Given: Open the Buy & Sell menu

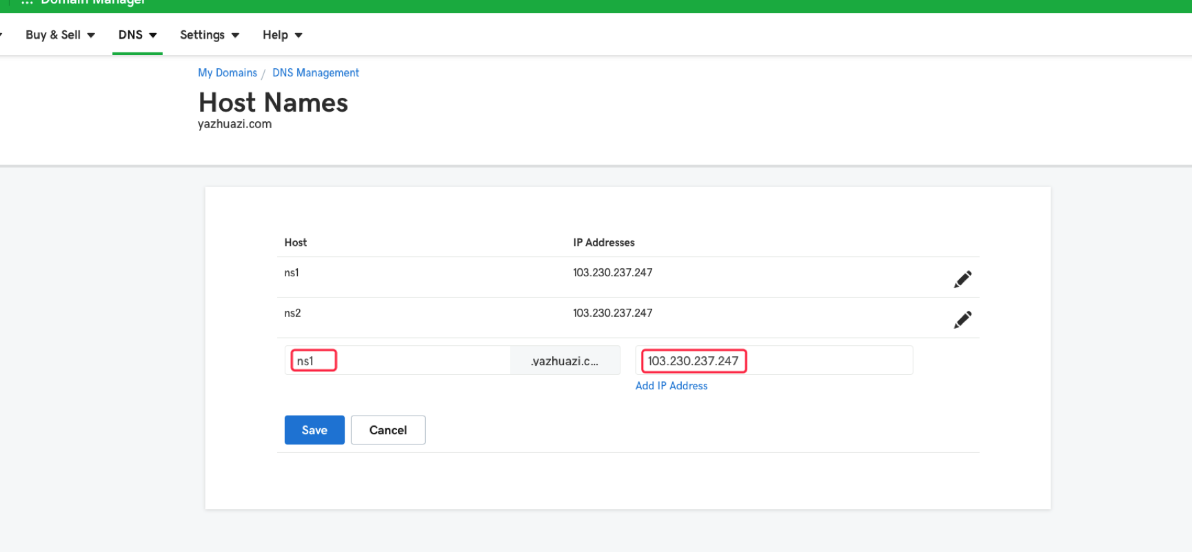Looking at the screenshot, I should (60, 35).
